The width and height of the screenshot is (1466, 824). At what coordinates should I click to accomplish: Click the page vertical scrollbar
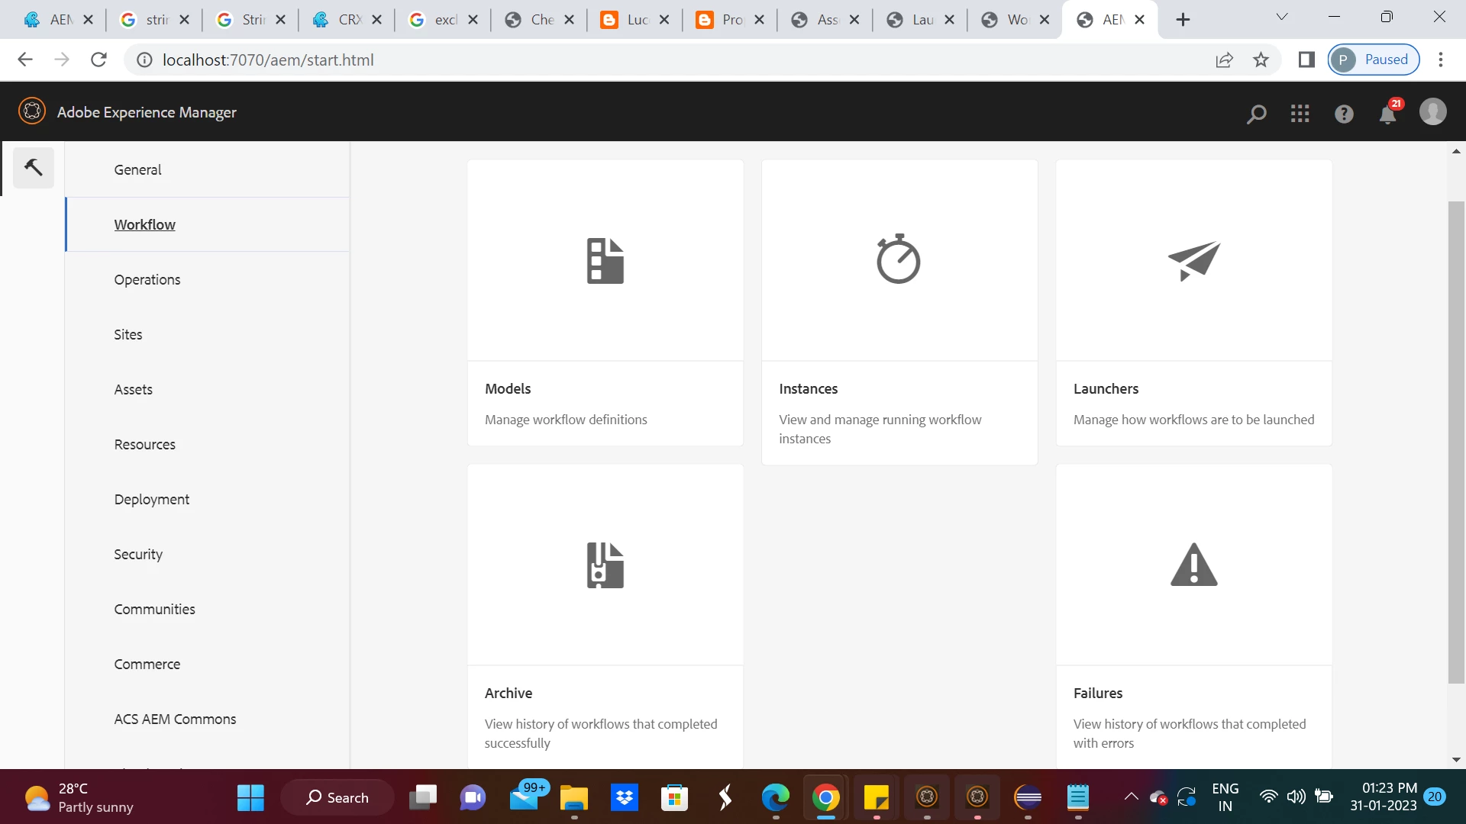coord(1456,443)
